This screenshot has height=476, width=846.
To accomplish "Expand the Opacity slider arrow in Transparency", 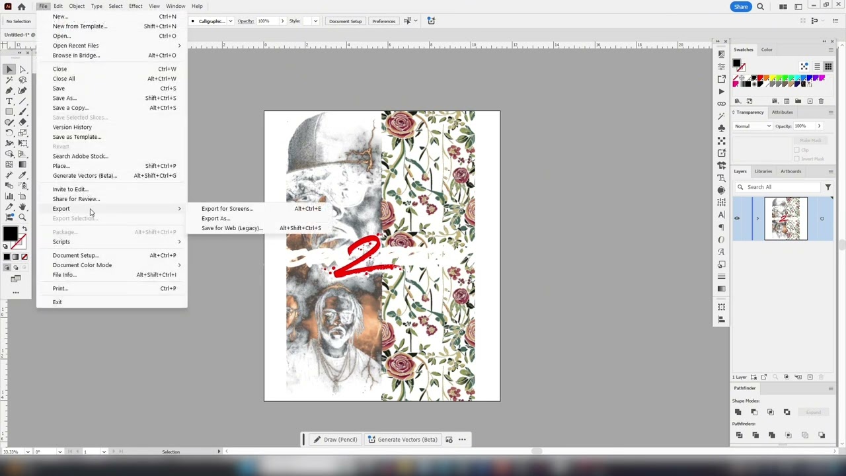I will coord(820,126).
